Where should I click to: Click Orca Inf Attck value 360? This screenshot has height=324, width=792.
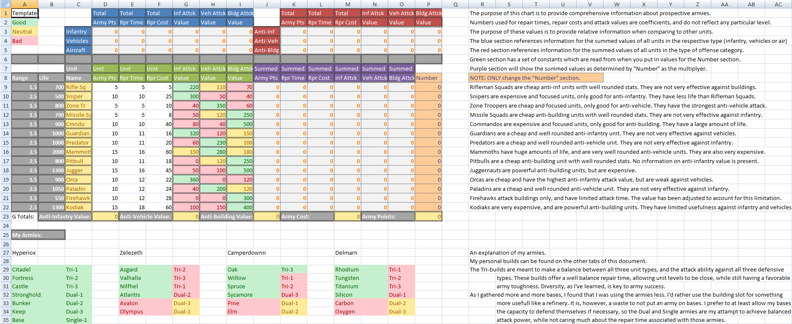[186, 179]
